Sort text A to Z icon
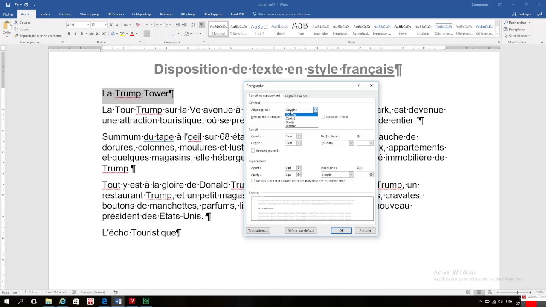The width and height of the screenshot is (546, 307). [x=193, y=25]
